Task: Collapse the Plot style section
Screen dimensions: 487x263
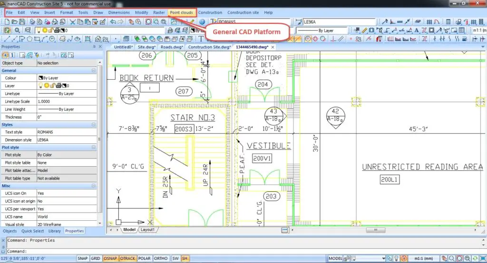Action: click(94, 147)
